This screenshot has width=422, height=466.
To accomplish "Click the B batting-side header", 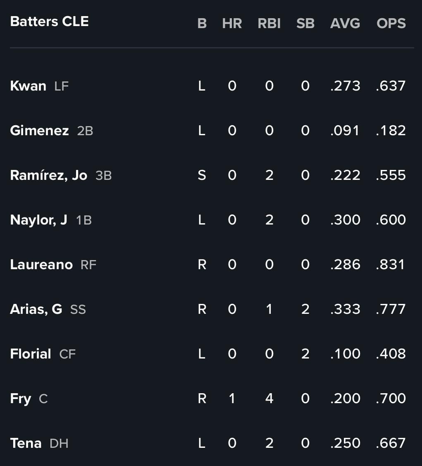I will [x=202, y=23].
